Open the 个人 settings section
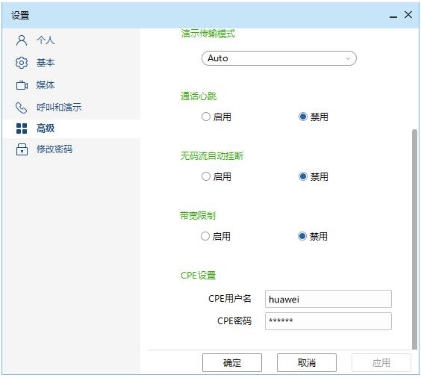 point(71,40)
